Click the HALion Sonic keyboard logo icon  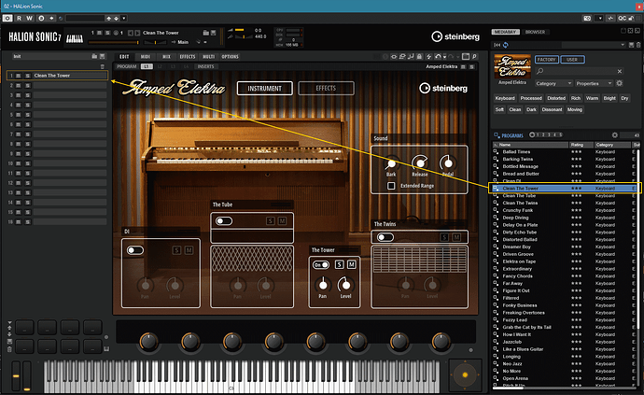[x=75, y=38]
